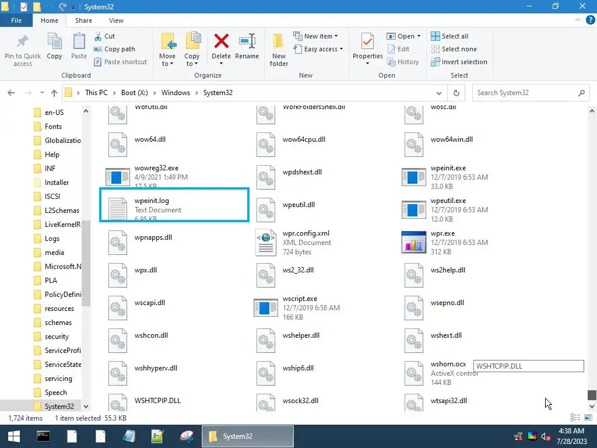Open the Help question mark icon
597x448 pixels.
point(590,20)
